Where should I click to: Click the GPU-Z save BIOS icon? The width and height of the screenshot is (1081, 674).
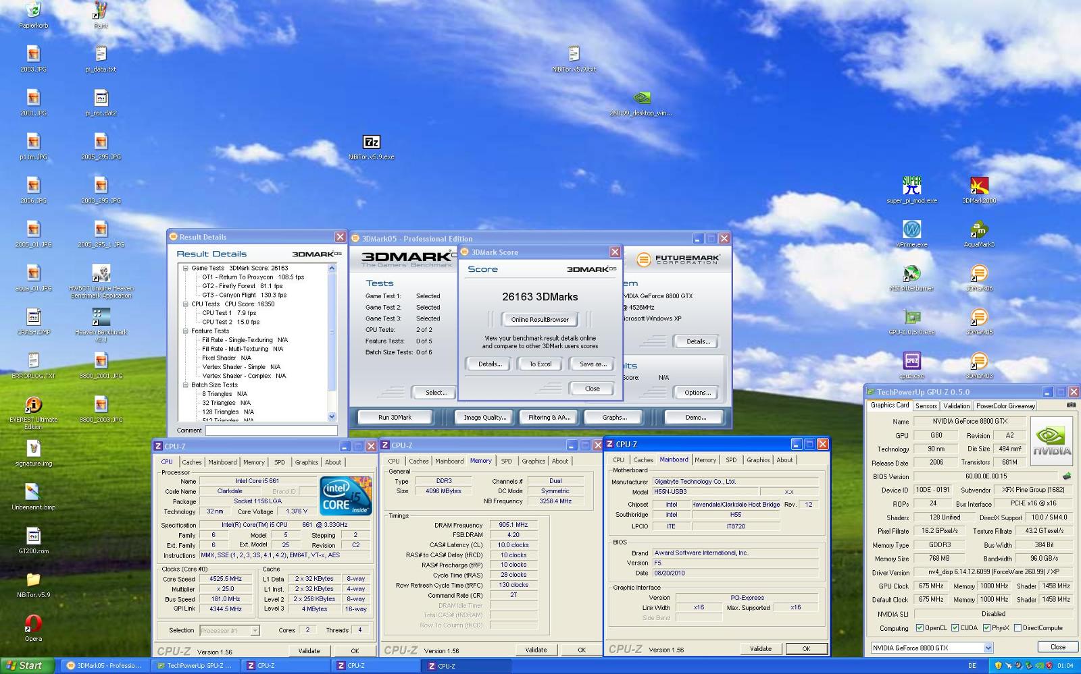point(1067,476)
